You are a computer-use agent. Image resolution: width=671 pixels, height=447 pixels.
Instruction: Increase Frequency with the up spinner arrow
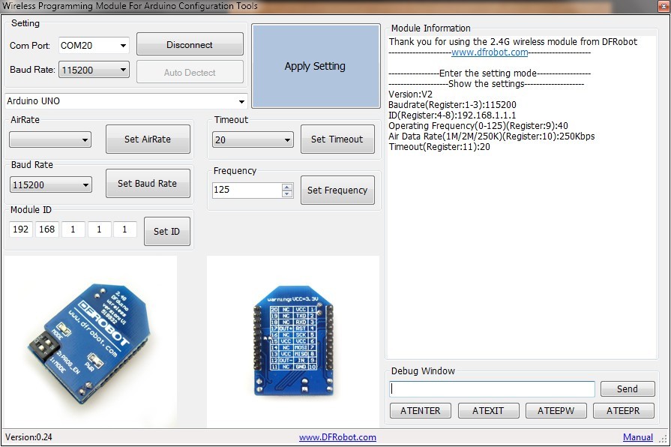point(287,187)
